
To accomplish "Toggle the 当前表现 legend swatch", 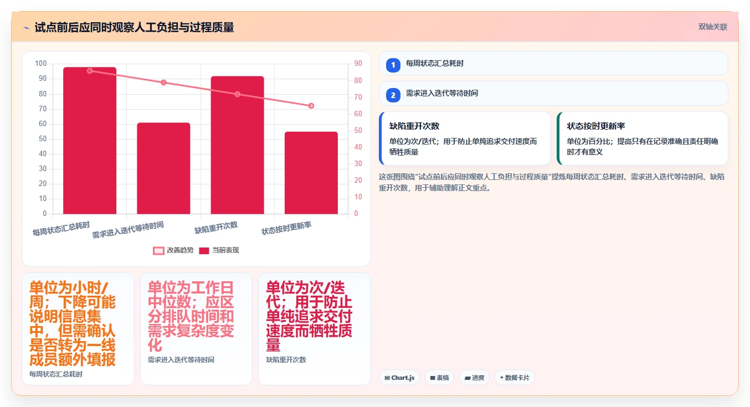I will point(204,250).
